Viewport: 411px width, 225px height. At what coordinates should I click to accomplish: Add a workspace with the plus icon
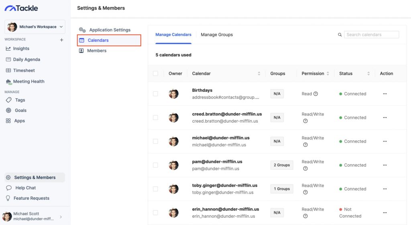click(61, 40)
